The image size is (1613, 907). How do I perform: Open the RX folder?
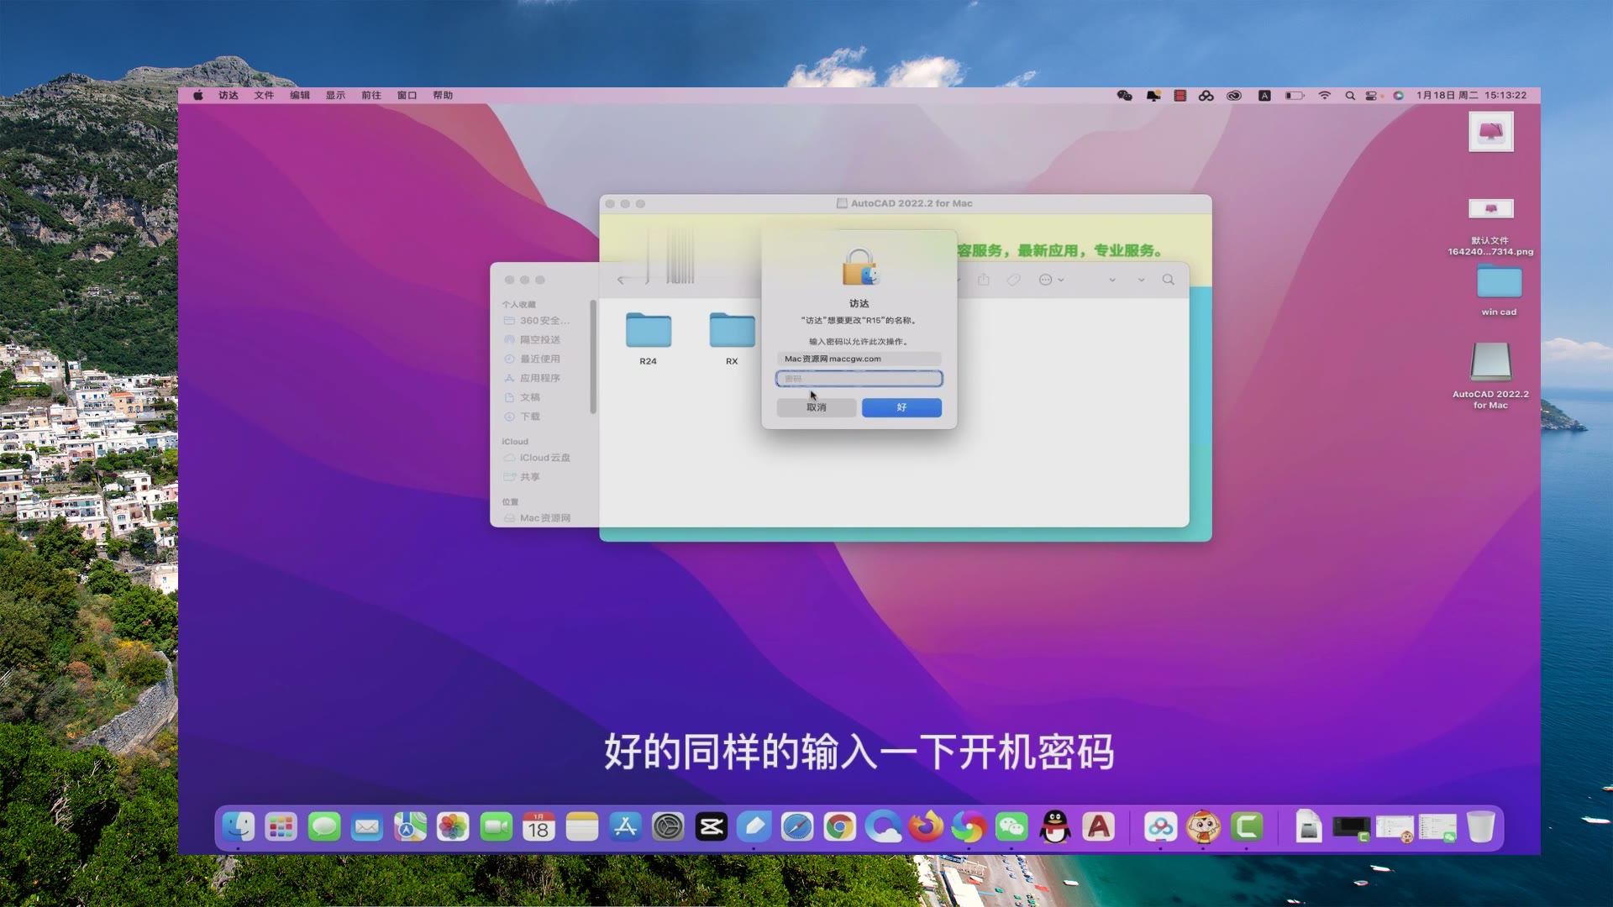point(732,332)
